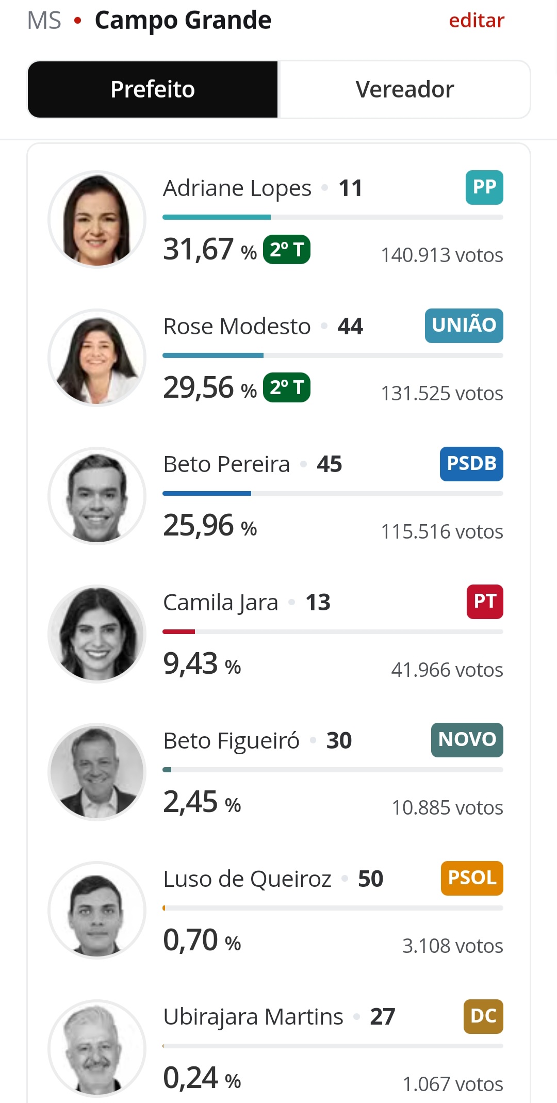Click Rose Modesto's vote progress bar
The image size is (557, 1103).
[x=333, y=355]
